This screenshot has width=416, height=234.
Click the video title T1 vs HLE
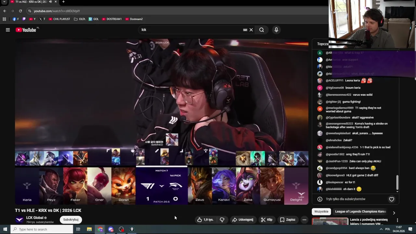(x=48, y=211)
